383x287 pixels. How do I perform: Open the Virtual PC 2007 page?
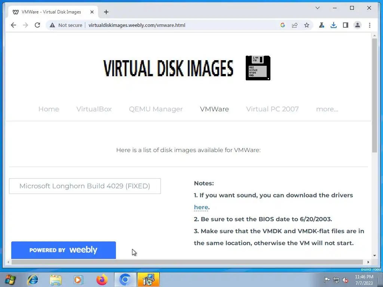point(272,109)
